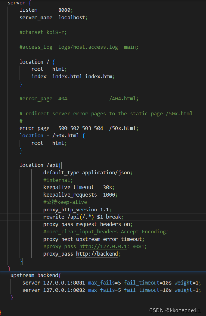
Task: Click 'index index.html index.htm;' line
Action: click(73, 77)
